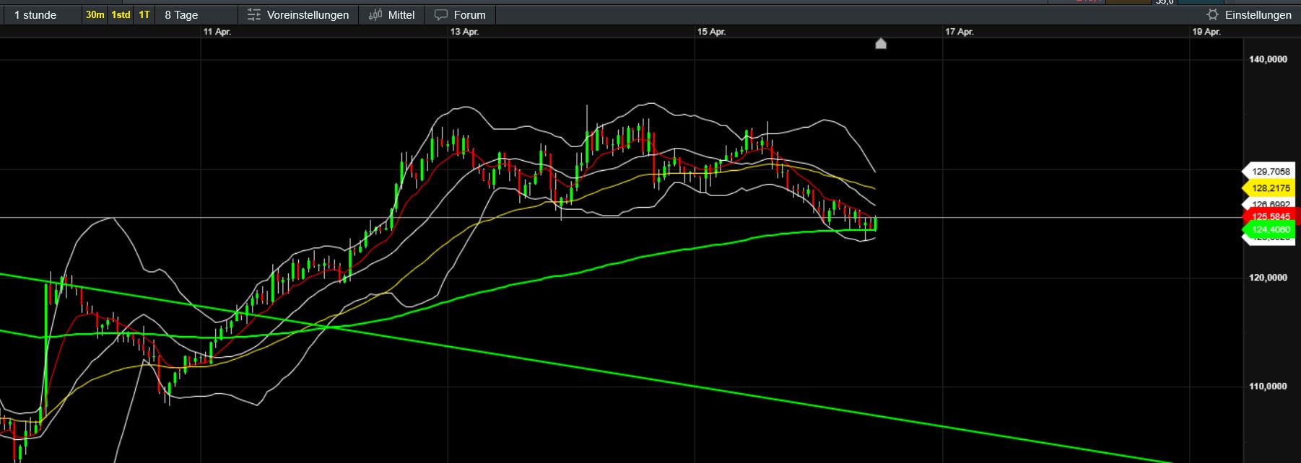Open Einstellungen settings

coord(1249,14)
